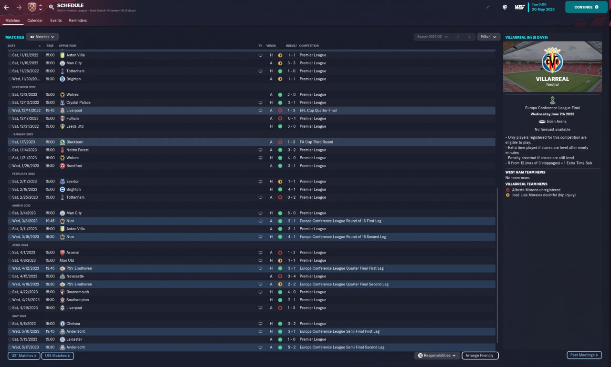The height and width of the screenshot is (367, 611).
Task: Click Crystal Palace club crest
Action: 62,102
